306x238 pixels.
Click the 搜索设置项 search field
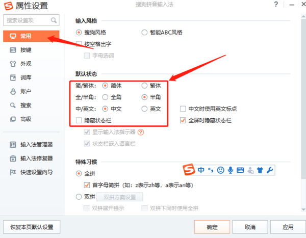click(31, 20)
